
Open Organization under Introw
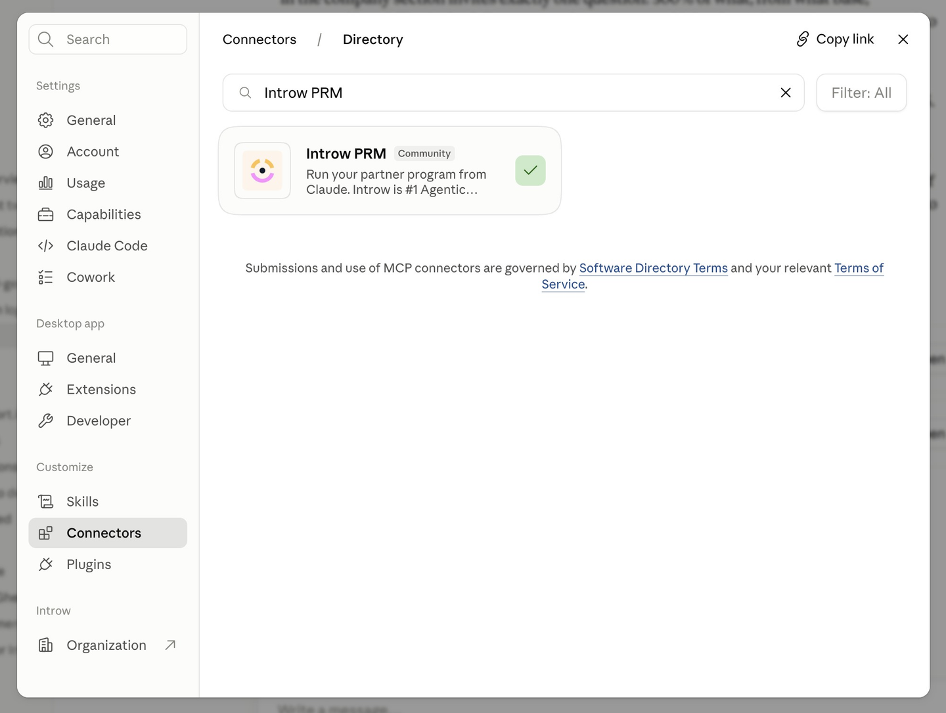(108, 645)
